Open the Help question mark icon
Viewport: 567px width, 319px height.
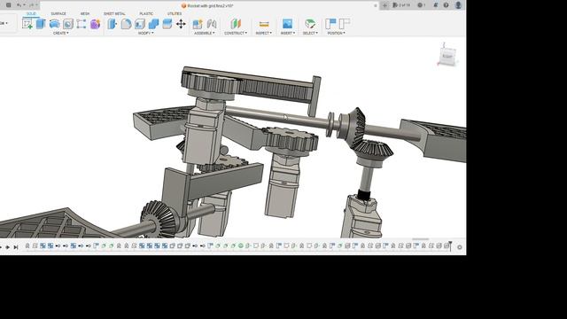pyautogui.click(x=446, y=5)
